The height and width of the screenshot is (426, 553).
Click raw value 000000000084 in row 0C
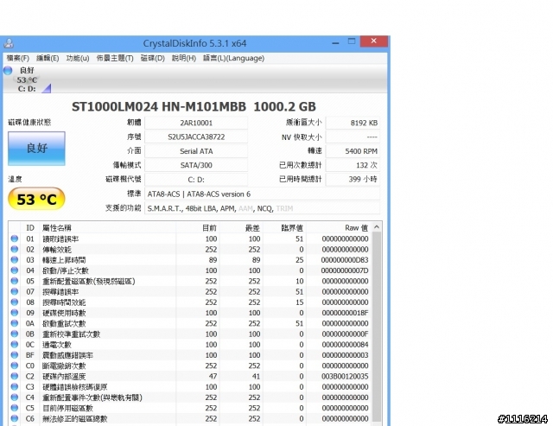point(345,345)
